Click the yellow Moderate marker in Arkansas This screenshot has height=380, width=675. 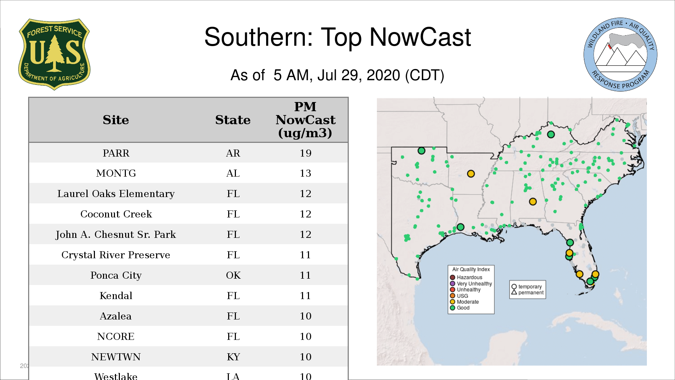471,174
